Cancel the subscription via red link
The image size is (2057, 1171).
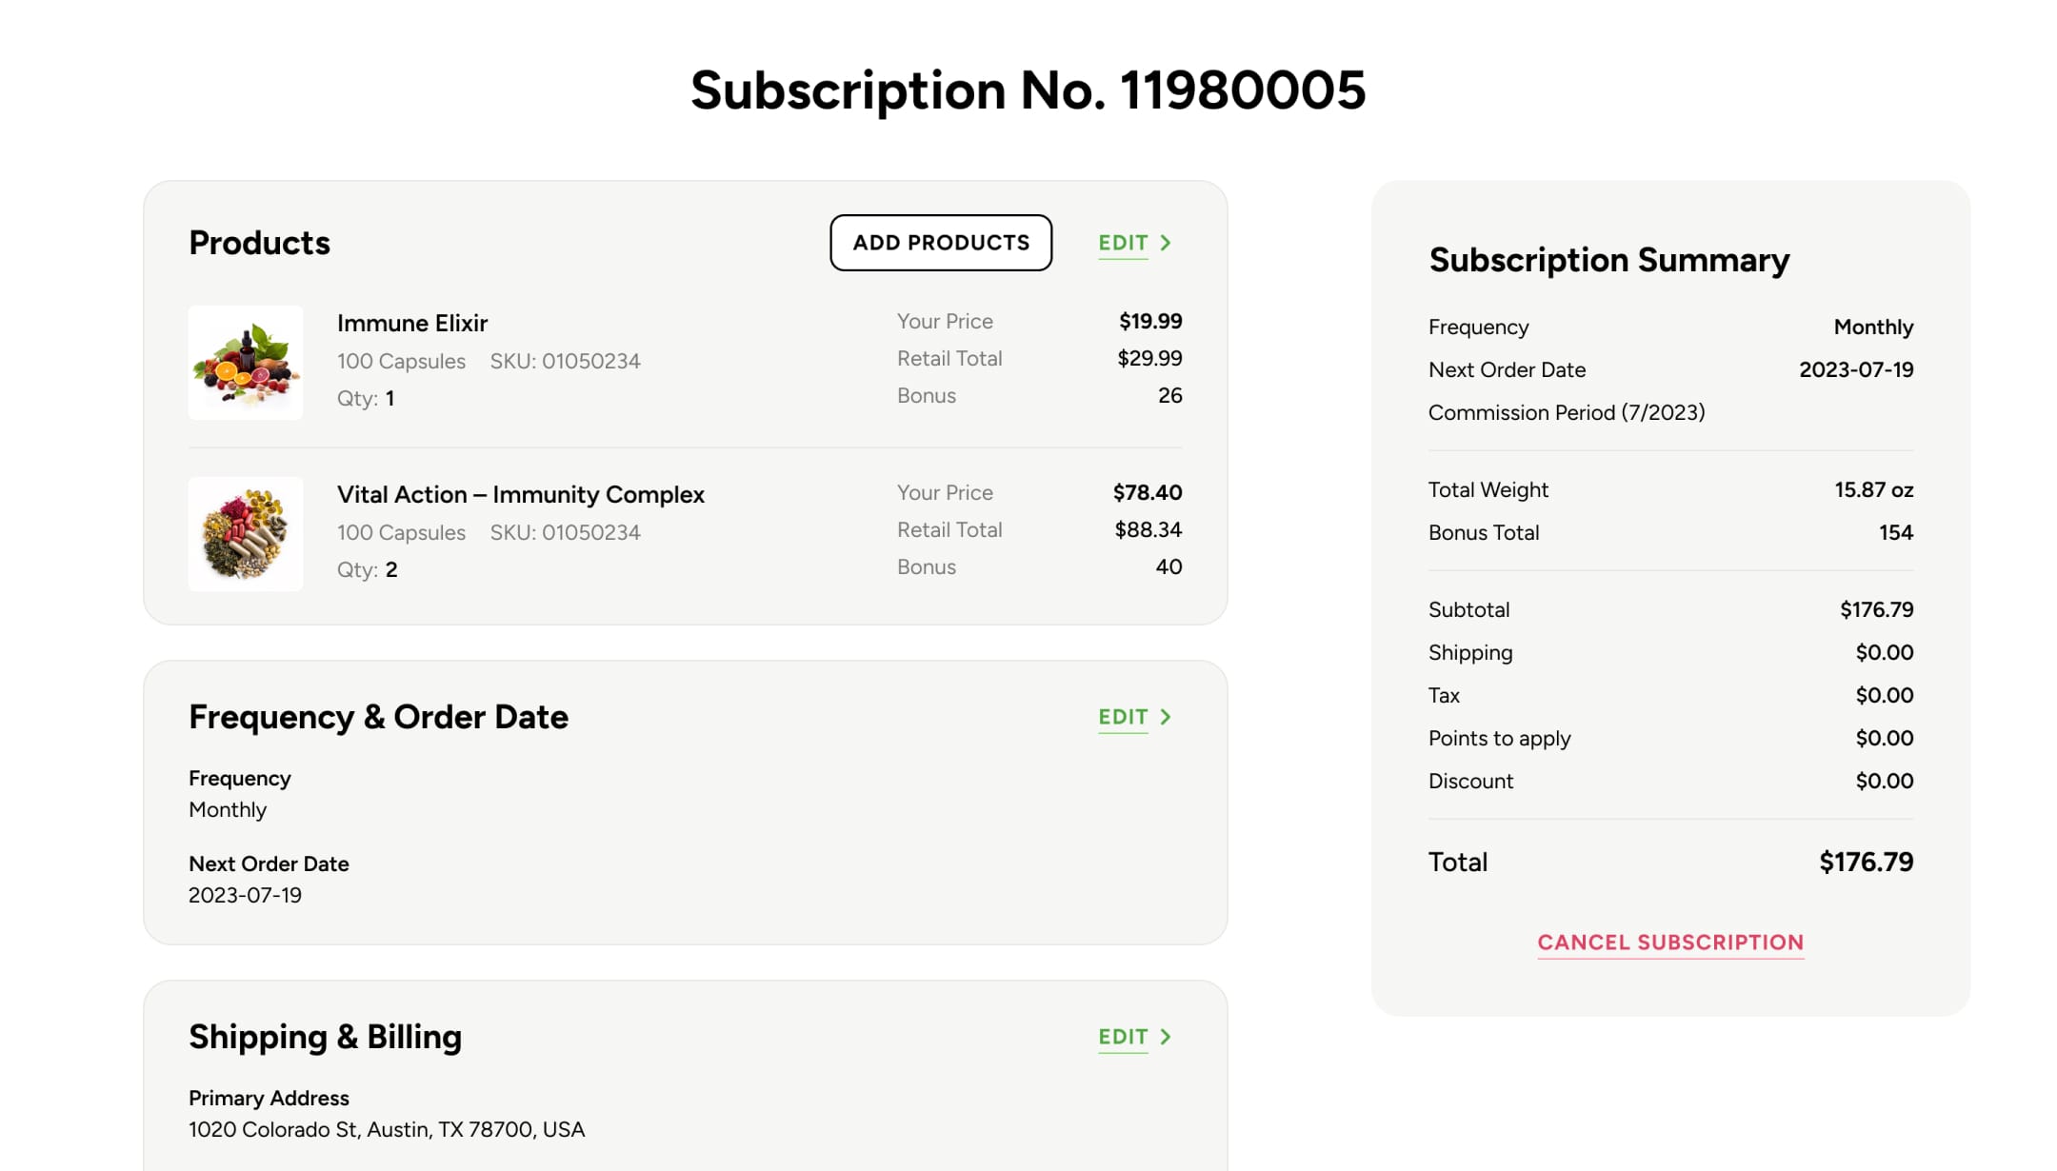[x=1670, y=943]
